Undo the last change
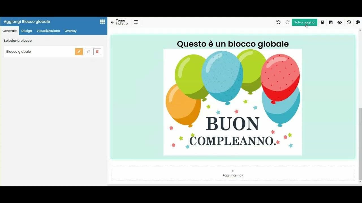Viewport: 362px width, 203px height. (x=278, y=22)
